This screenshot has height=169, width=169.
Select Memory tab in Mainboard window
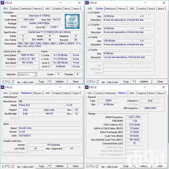click(38, 93)
